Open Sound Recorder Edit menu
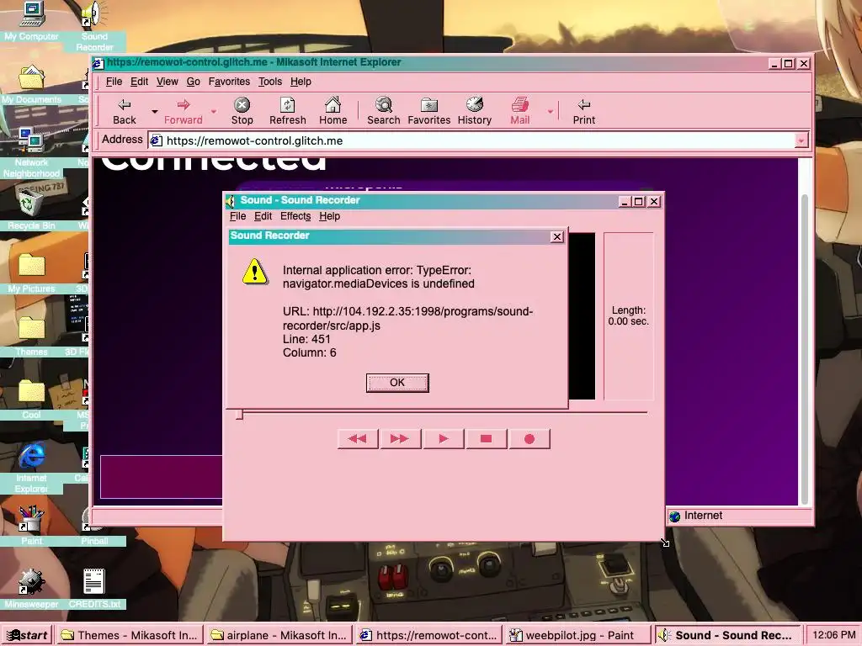 (x=263, y=216)
